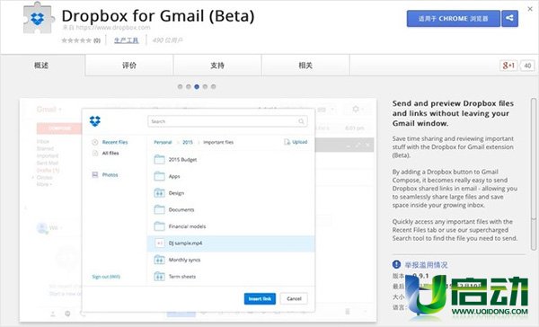Image resolution: width=539 pixels, height=327 pixels.
Task: Click the document icon beside All files
Action: 95,153
